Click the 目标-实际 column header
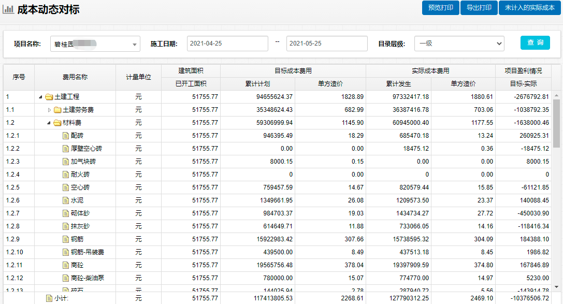The height and width of the screenshot is (304, 563). point(523,83)
